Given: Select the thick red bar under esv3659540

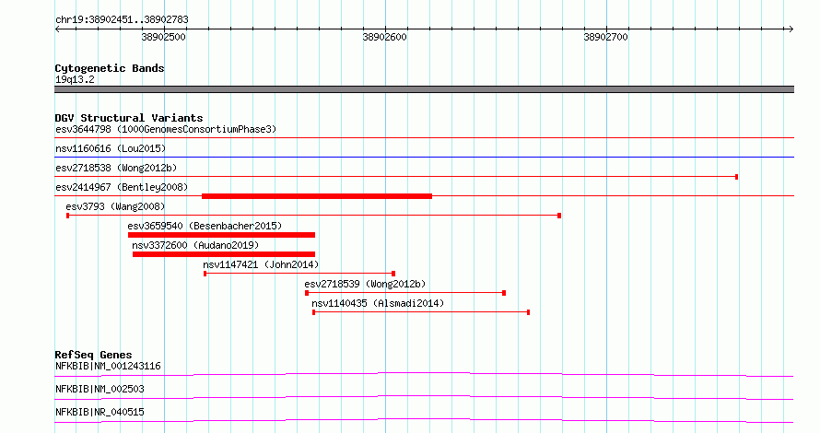Looking at the screenshot, I should pyautogui.click(x=221, y=235).
